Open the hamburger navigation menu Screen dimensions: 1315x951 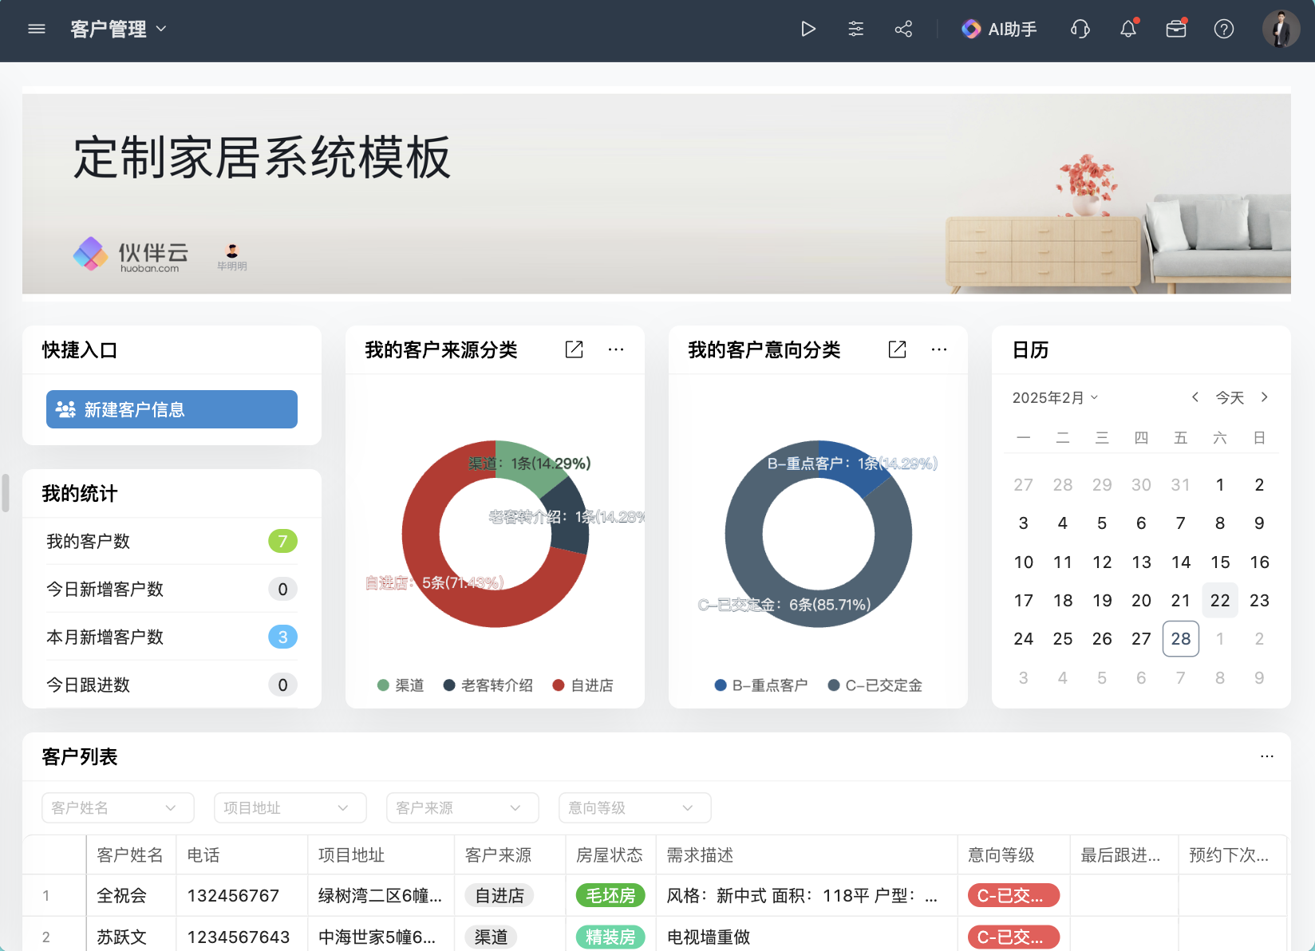[37, 29]
